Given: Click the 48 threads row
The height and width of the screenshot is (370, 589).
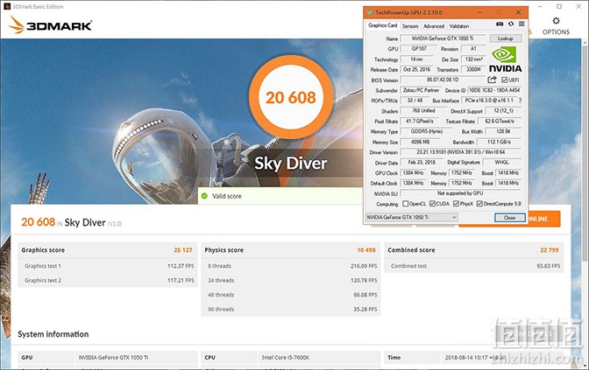Looking at the screenshot, I should [291, 295].
